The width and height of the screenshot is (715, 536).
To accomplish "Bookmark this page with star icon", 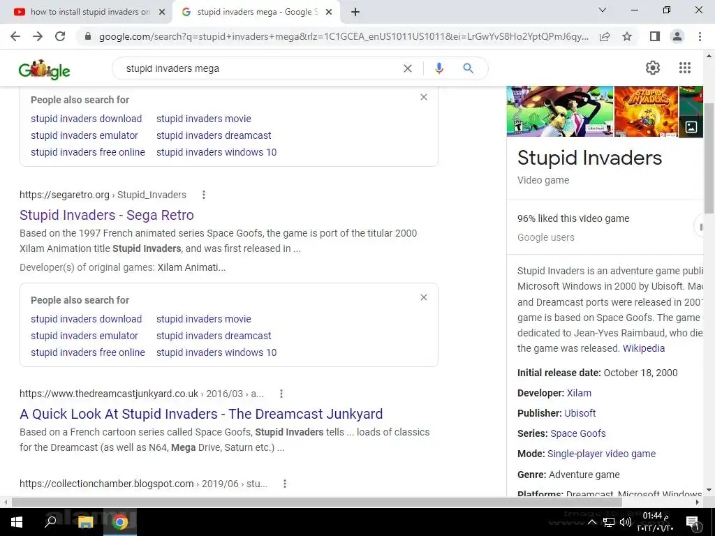I will (627, 36).
